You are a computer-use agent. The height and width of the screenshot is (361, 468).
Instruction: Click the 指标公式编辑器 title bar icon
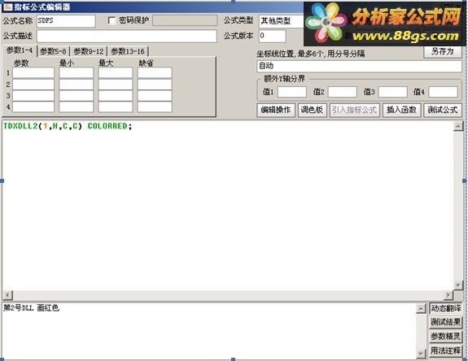click(x=8, y=7)
